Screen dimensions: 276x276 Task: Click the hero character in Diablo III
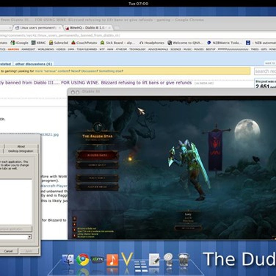(190, 170)
